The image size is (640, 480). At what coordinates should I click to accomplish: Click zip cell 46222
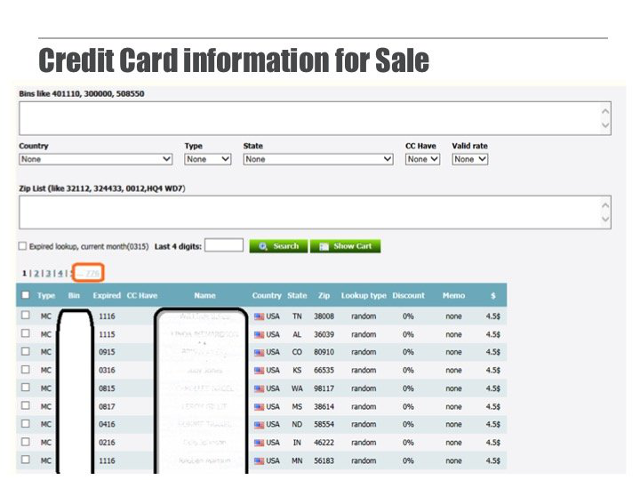coord(324,443)
